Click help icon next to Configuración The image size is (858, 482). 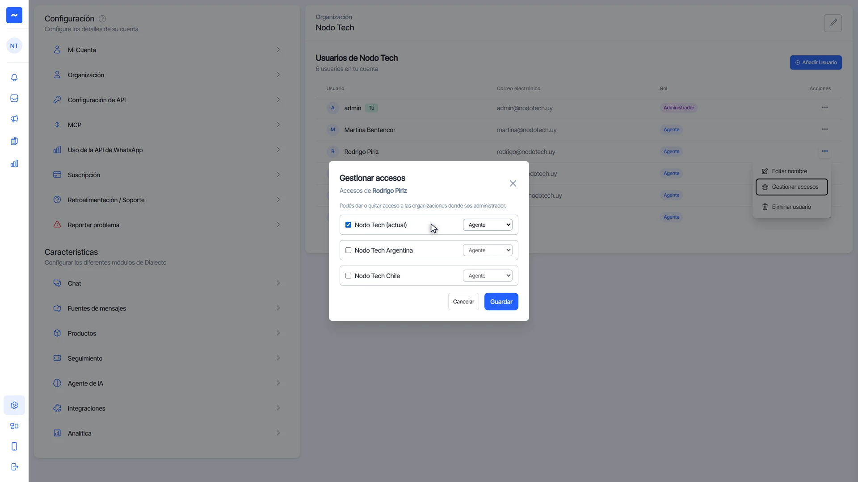(102, 19)
